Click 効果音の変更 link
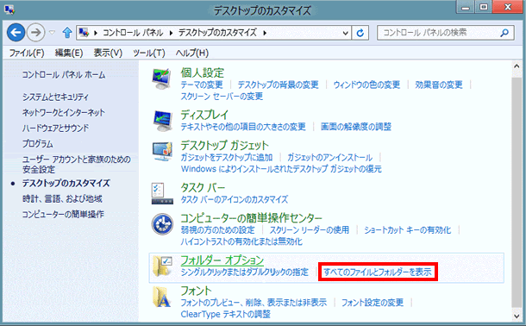The width and height of the screenshot is (526, 326). (x=439, y=85)
